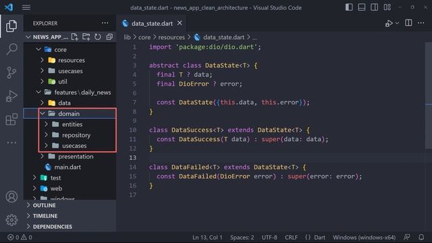Click UTF-8 encoding in status bar
The height and width of the screenshot is (243, 432).
point(269,237)
